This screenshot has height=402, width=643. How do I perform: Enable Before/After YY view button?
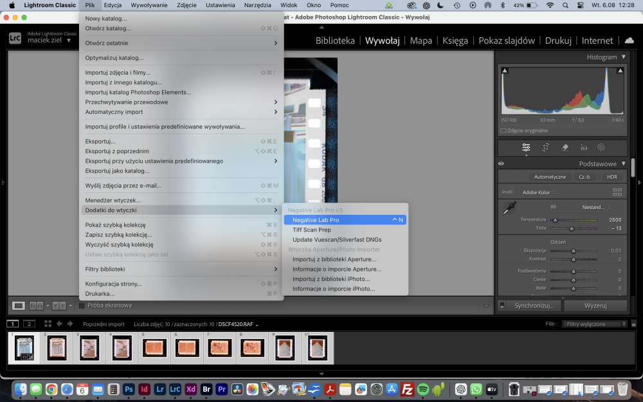(x=59, y=306)
